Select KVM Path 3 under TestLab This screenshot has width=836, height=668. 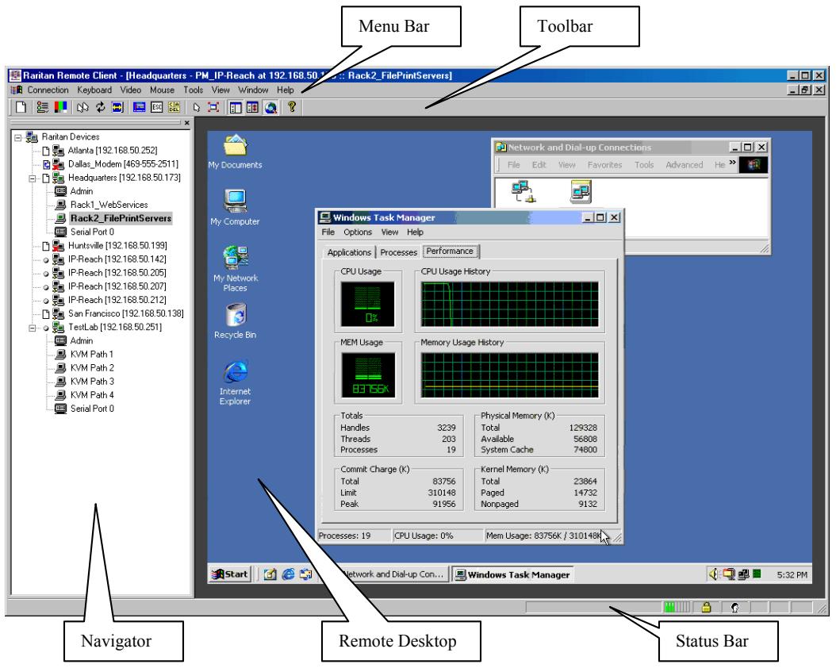point(92,382)
